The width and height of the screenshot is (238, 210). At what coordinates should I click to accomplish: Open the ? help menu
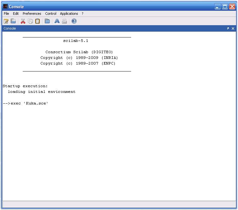(83, 14)
